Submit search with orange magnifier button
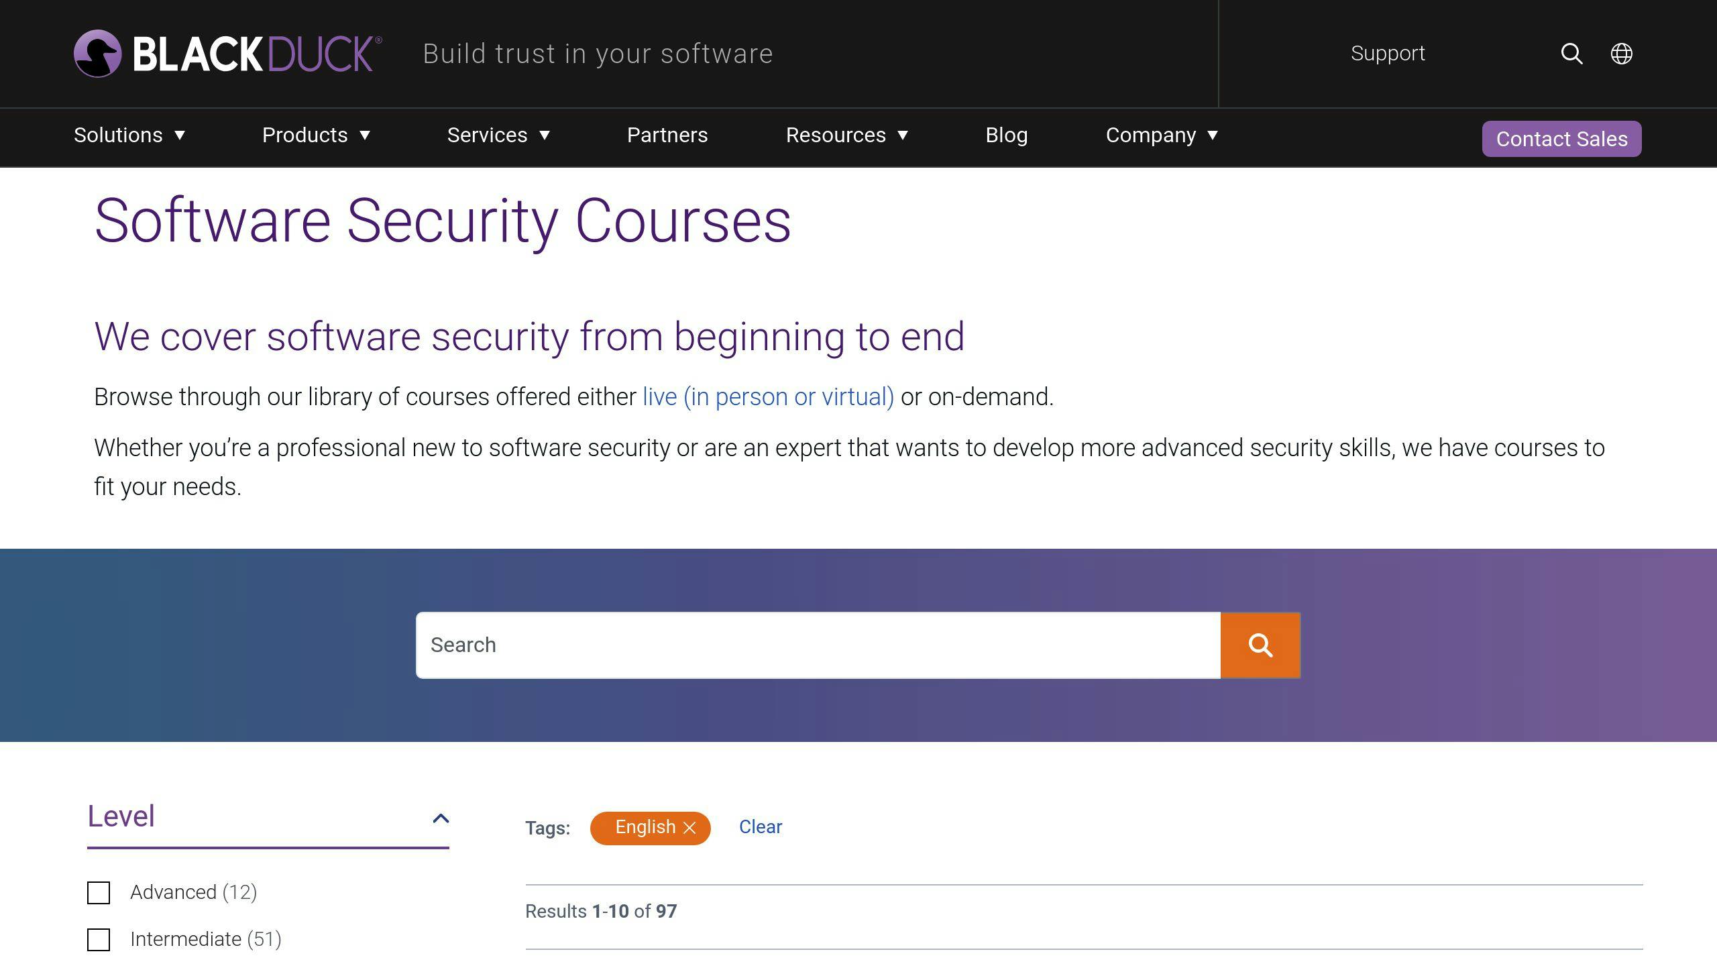 tap(1260, 645)
